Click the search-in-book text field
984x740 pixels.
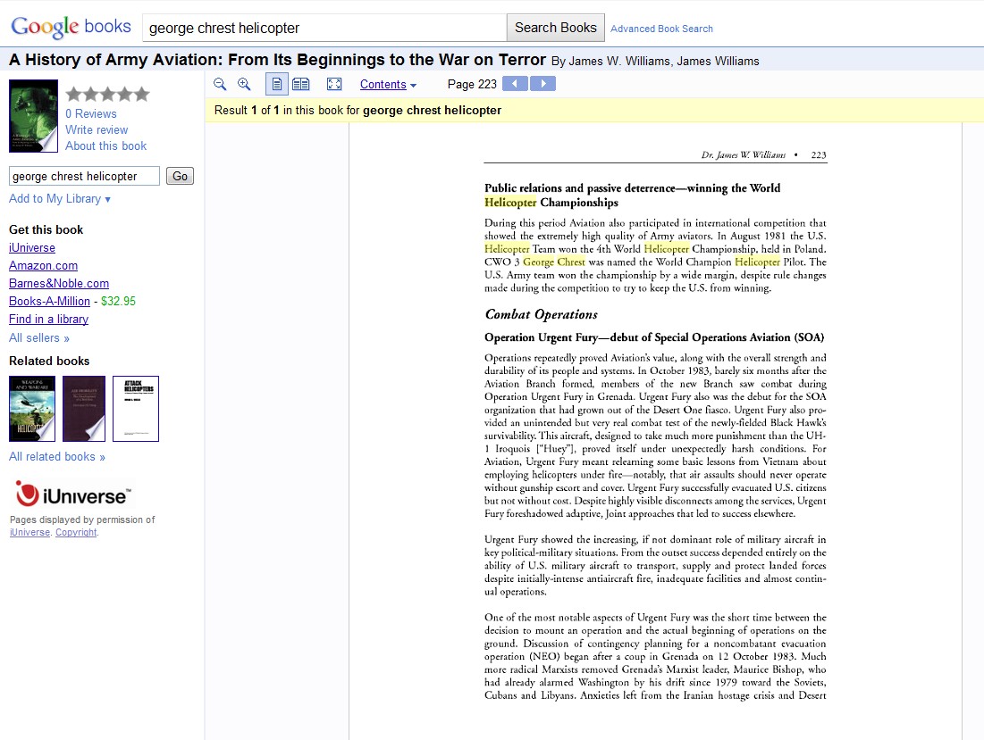click(84, 176)
